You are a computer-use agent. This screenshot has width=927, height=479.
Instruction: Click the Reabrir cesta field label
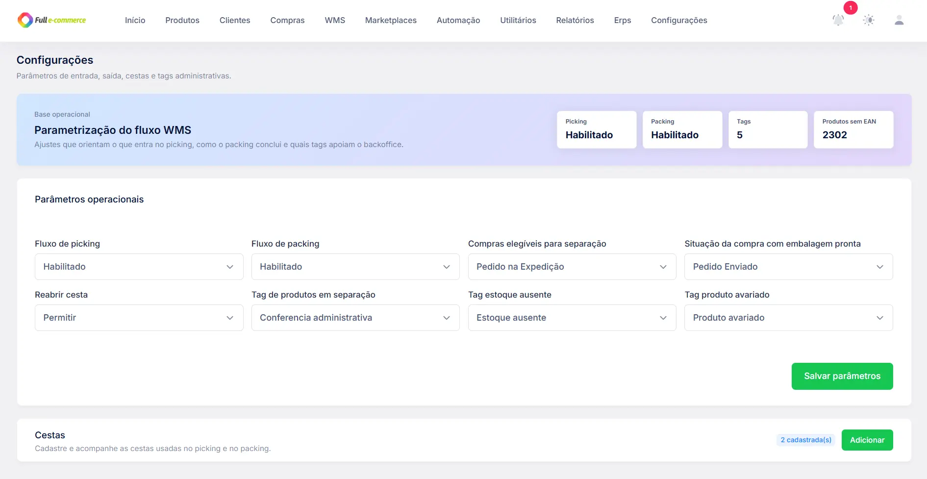[x=61, y=295]
